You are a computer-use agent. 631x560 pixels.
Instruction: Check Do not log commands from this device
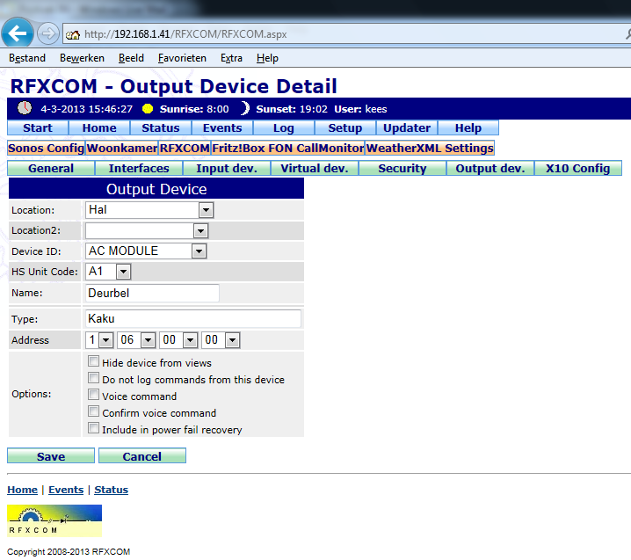click(x=93, y=378)
